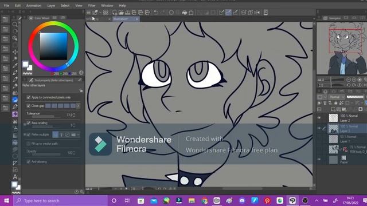
Task: Click Navigator rotate right button
Action: coord(354,85)
